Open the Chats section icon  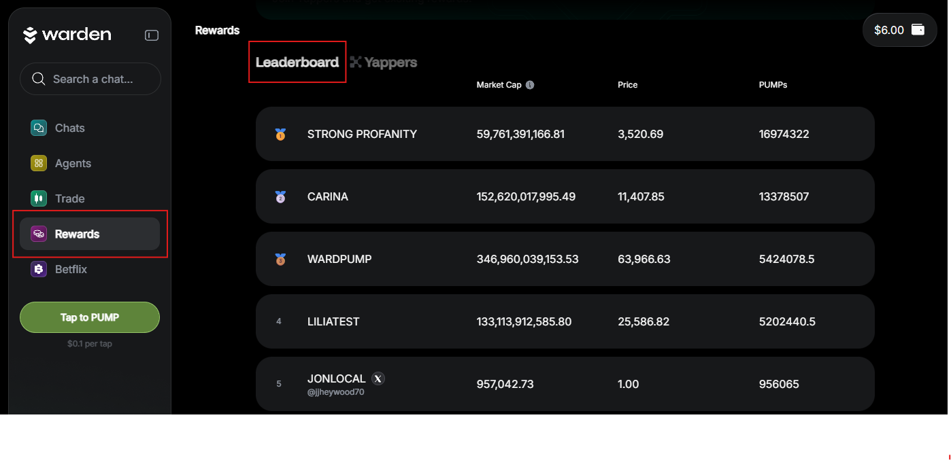(39, 128)
